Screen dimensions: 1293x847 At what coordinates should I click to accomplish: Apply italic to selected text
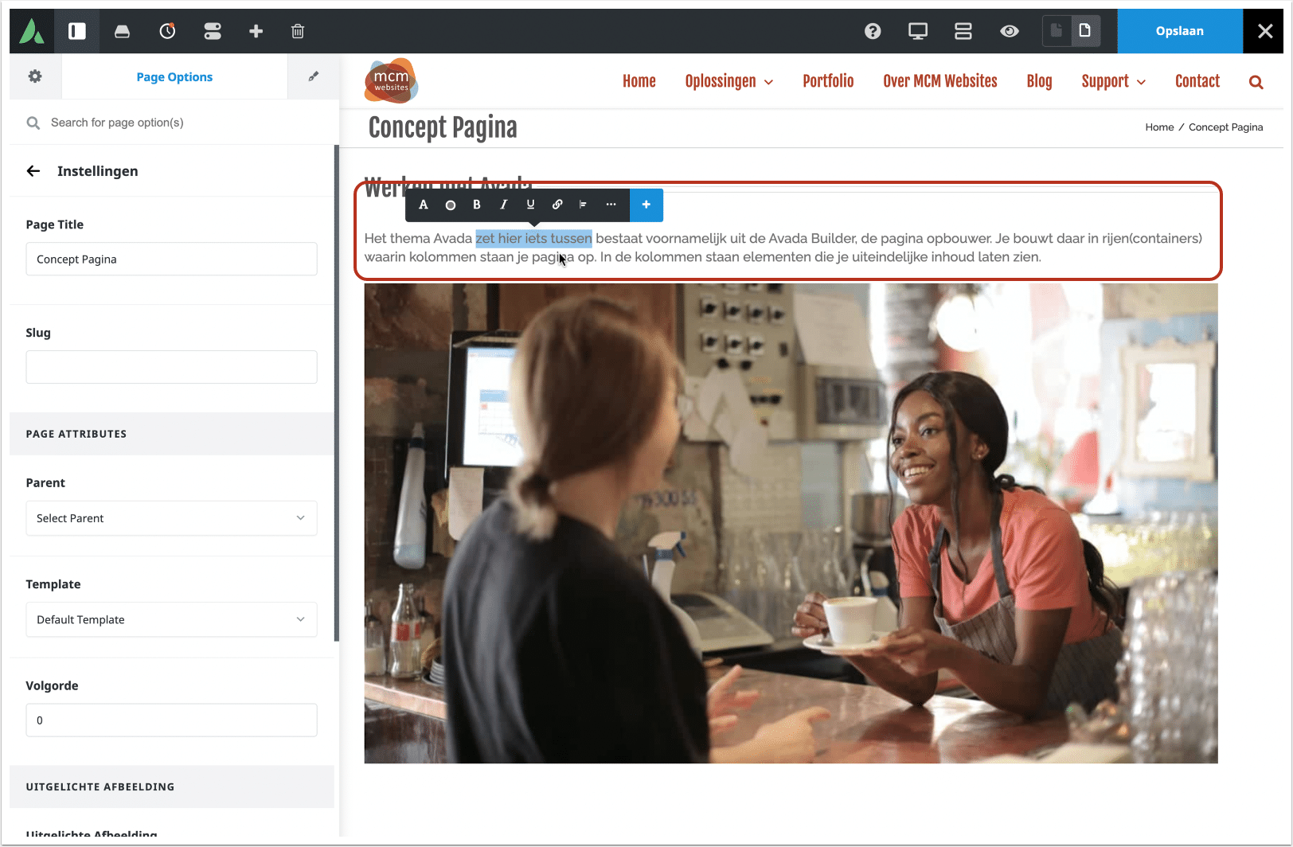click(503, 205)
